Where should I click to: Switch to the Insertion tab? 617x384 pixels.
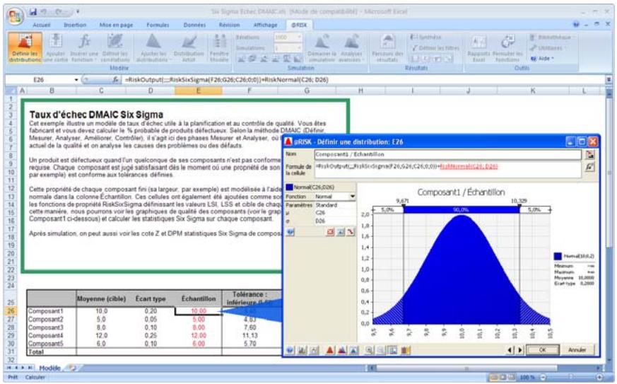(75, 25)
